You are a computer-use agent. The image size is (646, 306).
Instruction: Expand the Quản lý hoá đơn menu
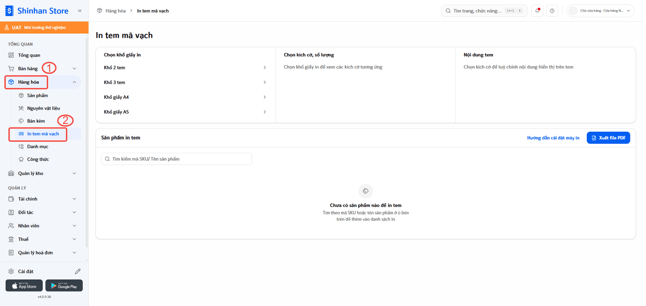[x=44, y=253]
